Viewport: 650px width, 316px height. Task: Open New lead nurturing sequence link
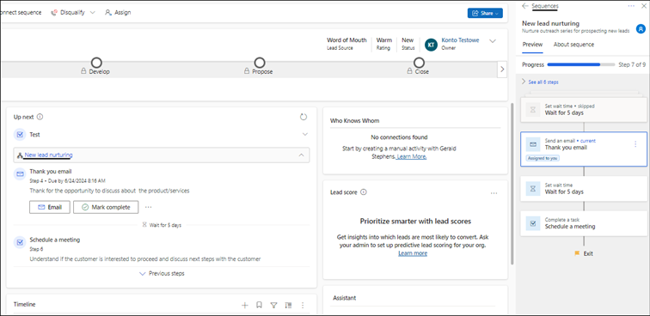coord(48,155)
